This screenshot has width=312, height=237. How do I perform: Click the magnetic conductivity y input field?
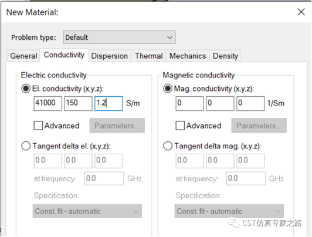tap(220, 103)
